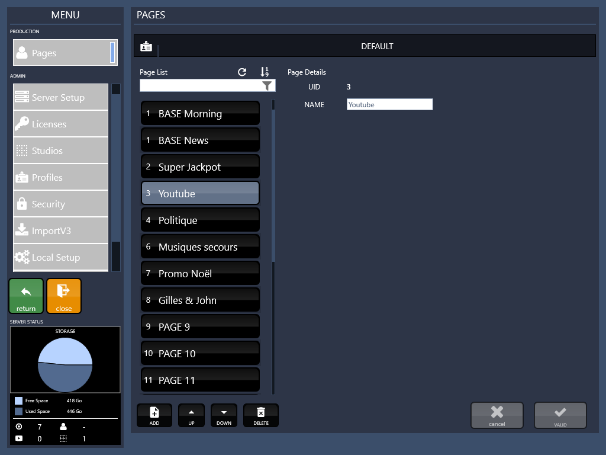Click the refresh icon above the Page List
Viewport: 606px width, 455px height.
[x=242, y=72]
